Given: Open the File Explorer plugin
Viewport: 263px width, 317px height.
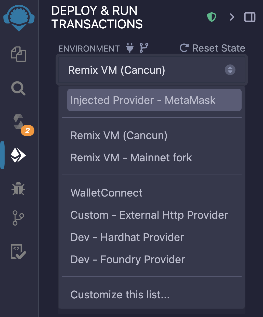Looking at the screenshot, I should pyautogui.click(x=18, y=54).
